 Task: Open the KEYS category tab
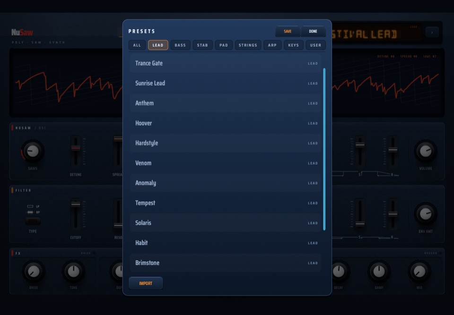[293, 45]
